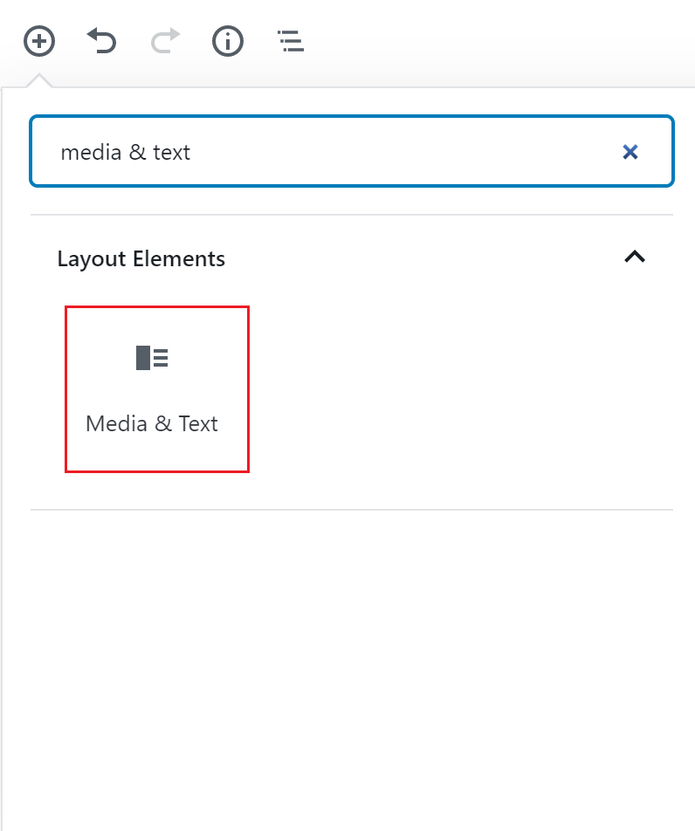Click the list-outline navigation icon
Screen dimensions: 695x831
291,41
